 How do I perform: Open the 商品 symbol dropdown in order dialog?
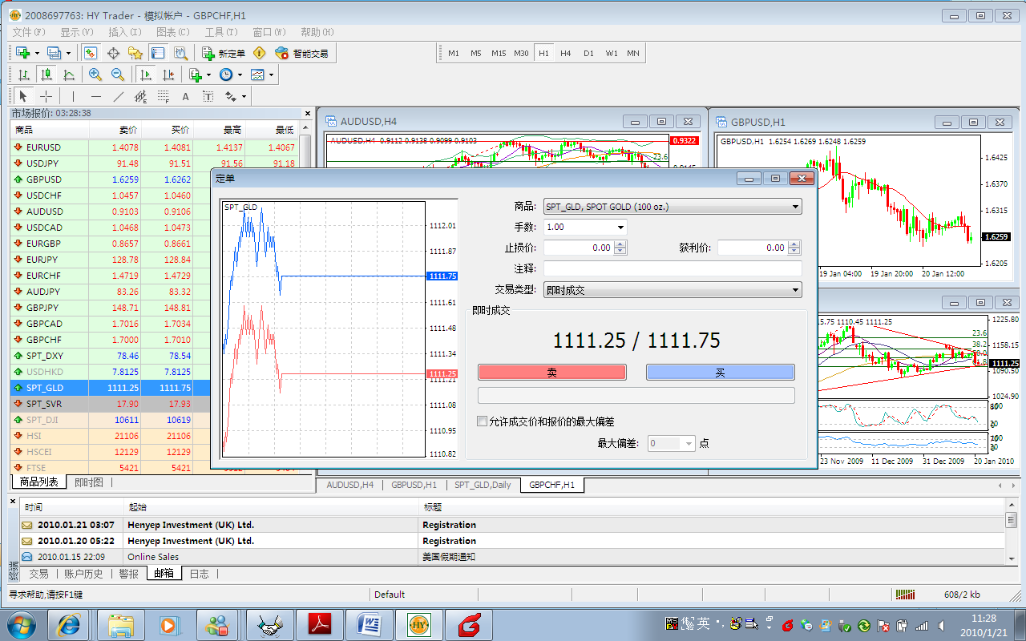pos(672,207)
